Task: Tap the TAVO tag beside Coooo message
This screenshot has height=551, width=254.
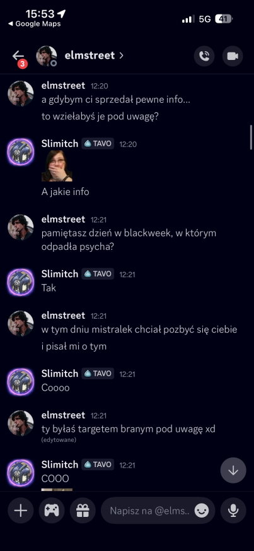Action: click(x=98, y=374)
